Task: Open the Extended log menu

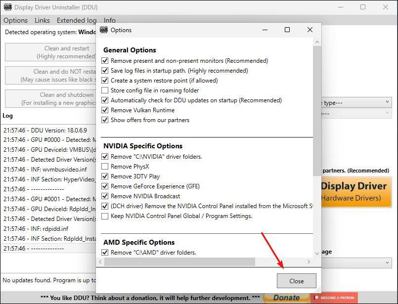Action: pos(77,20)
